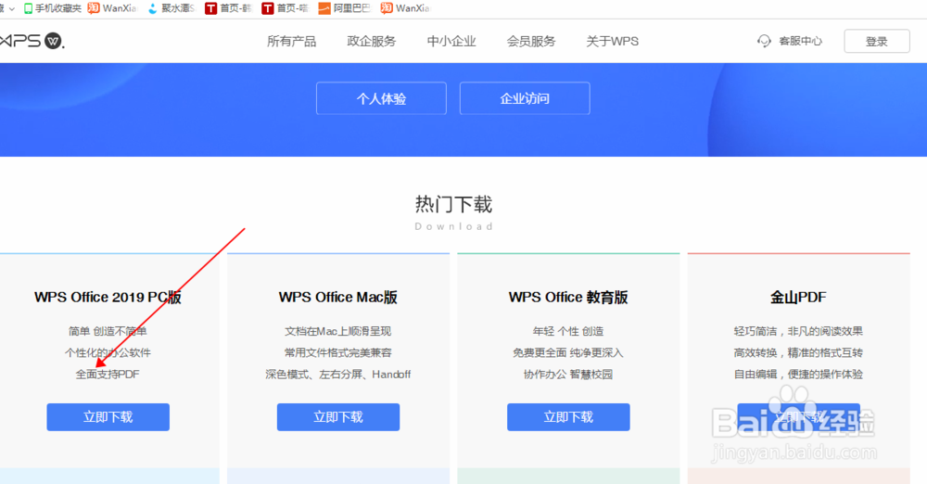This screenshot has height=484, width=927.
Task: Click the 协作办公 智慧校园 text
Action: tap(568, 374)
